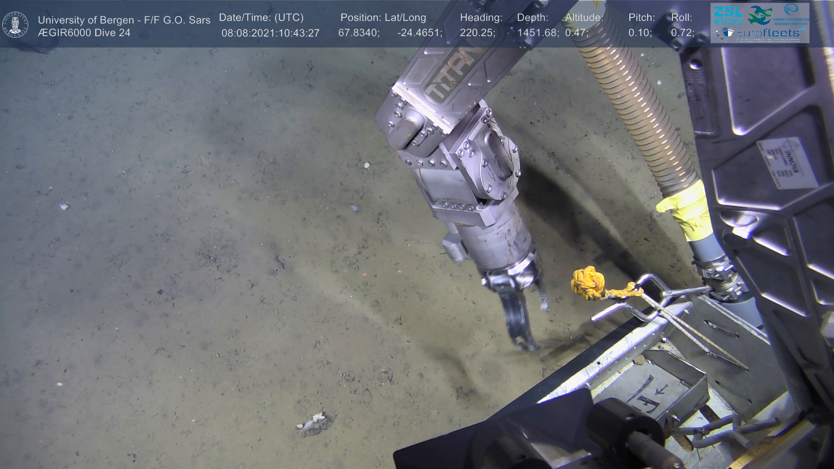
Task: Click the longitude value -24.4651
Action: coord(419,33)
